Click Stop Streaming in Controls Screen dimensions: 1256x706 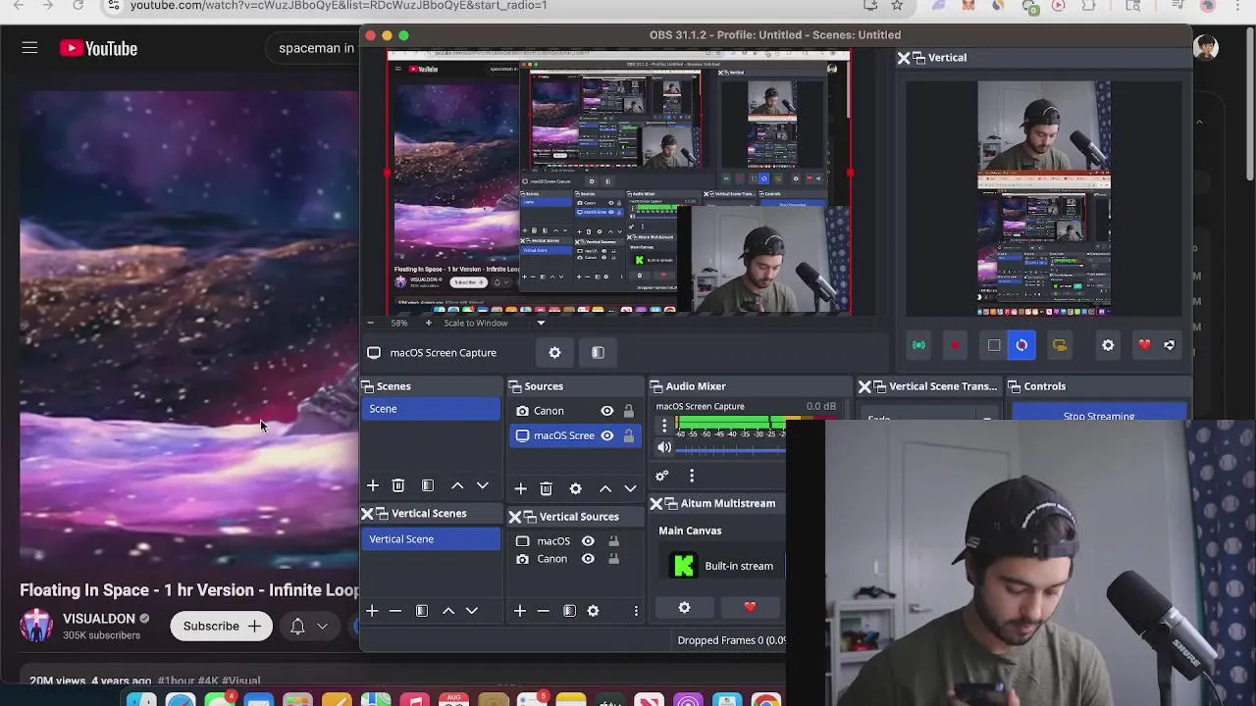[x=1099, y=415]
